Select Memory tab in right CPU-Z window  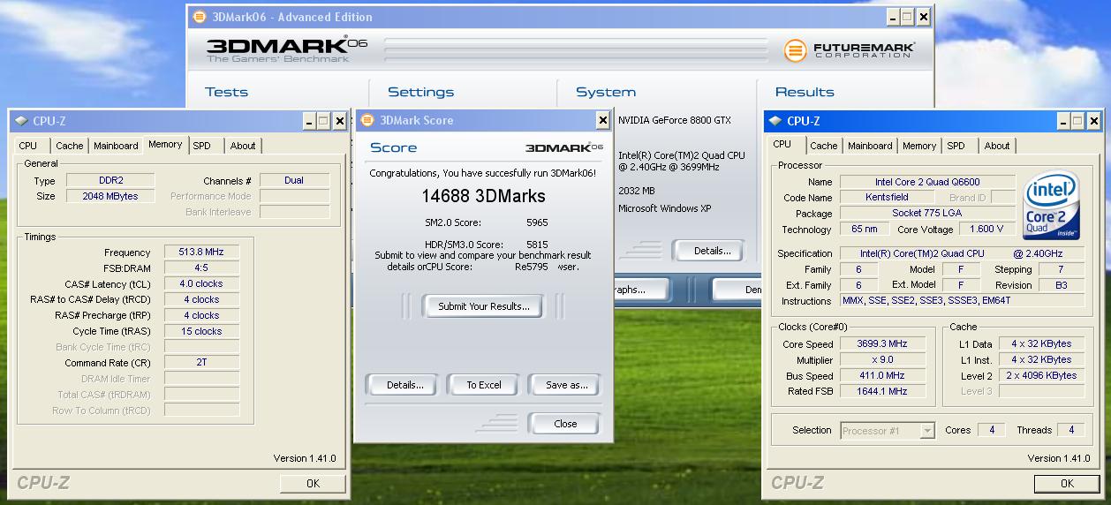[x=919, y=146]
